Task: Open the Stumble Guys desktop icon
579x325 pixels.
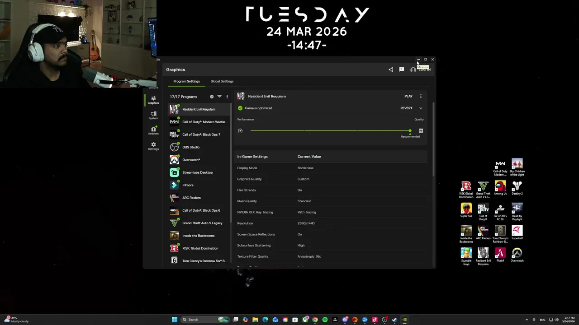Action: click(466, 257)
